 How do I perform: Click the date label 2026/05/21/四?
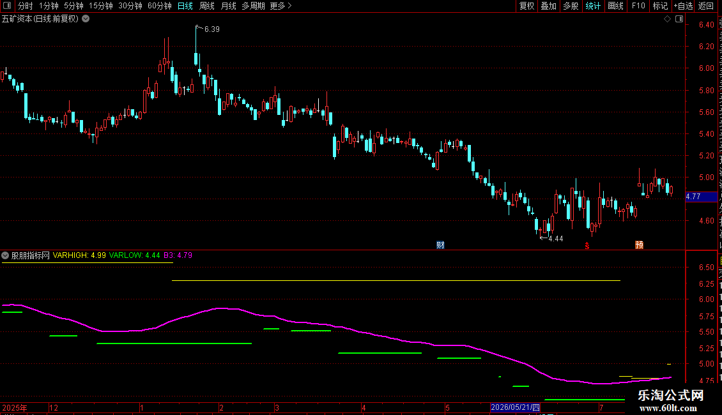coord(515,407)
